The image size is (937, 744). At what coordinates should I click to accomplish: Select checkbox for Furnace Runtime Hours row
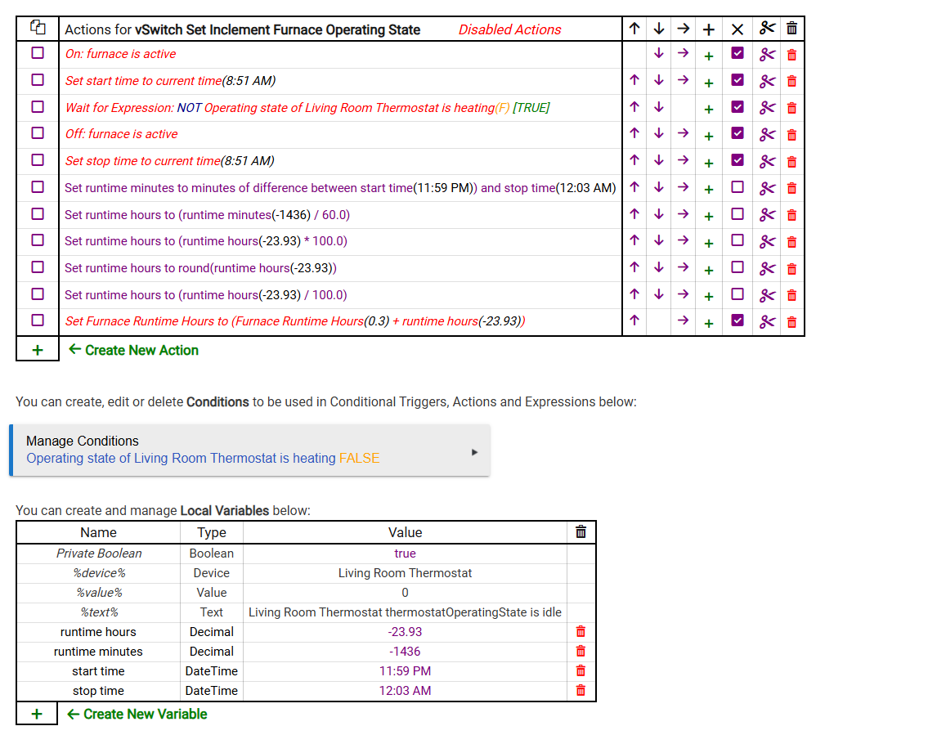point(38,320)
